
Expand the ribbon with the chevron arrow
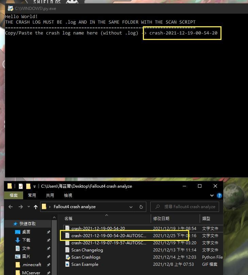212,196
